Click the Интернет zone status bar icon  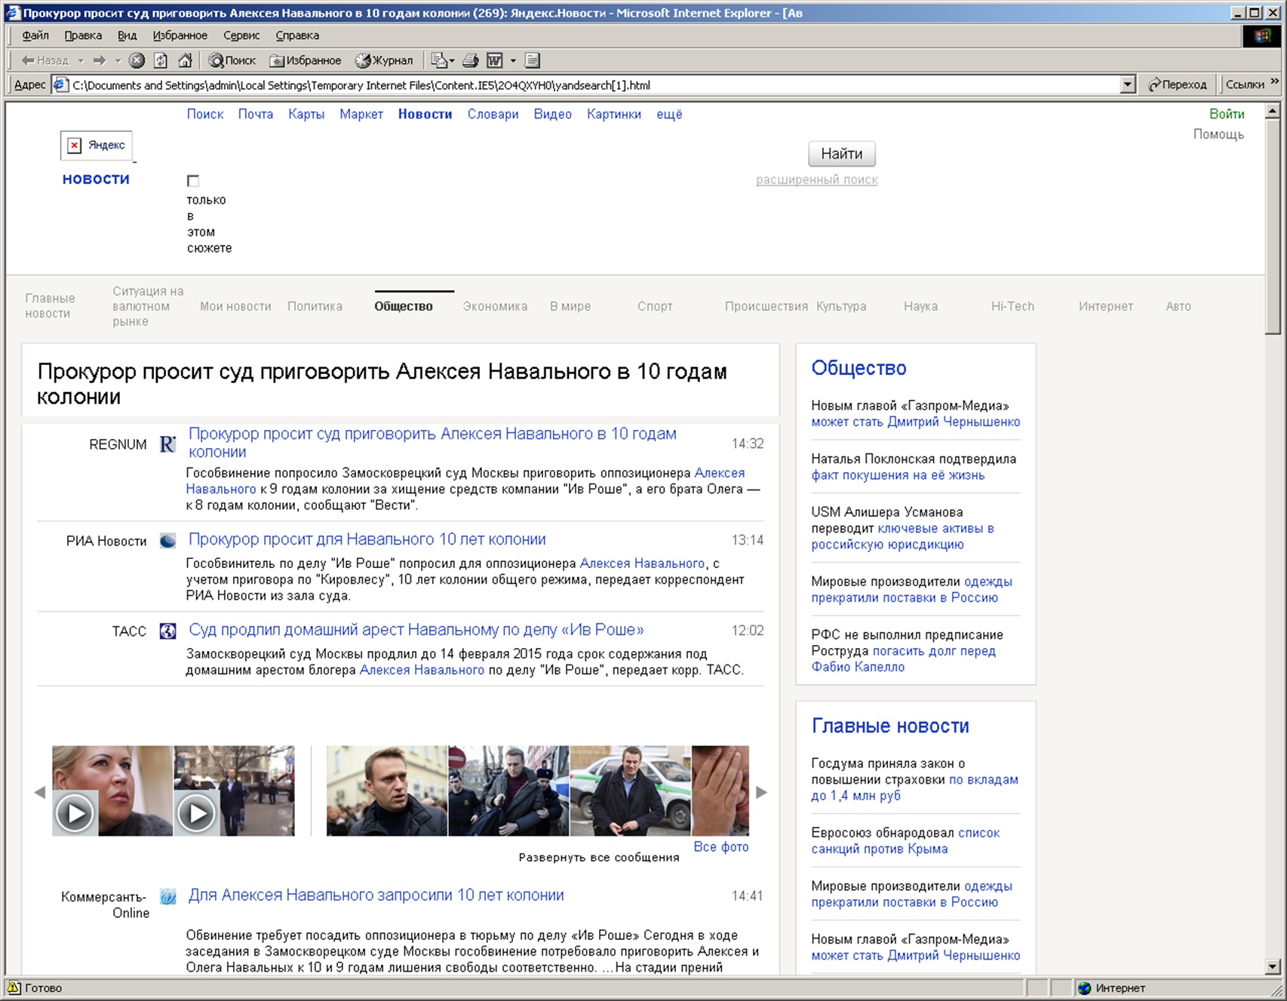[x=1085, y=988]
